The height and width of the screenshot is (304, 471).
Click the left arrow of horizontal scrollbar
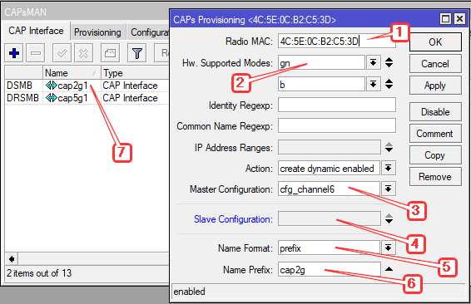pos(12,258)
